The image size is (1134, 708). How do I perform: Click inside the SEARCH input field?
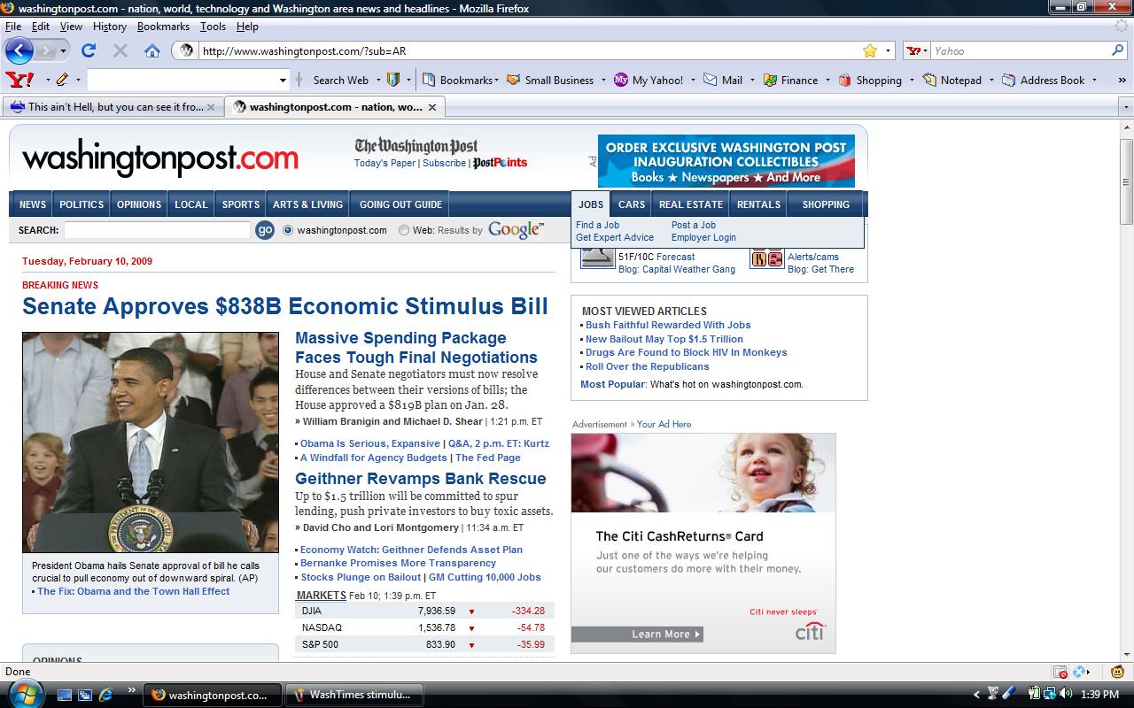point(156,229)
